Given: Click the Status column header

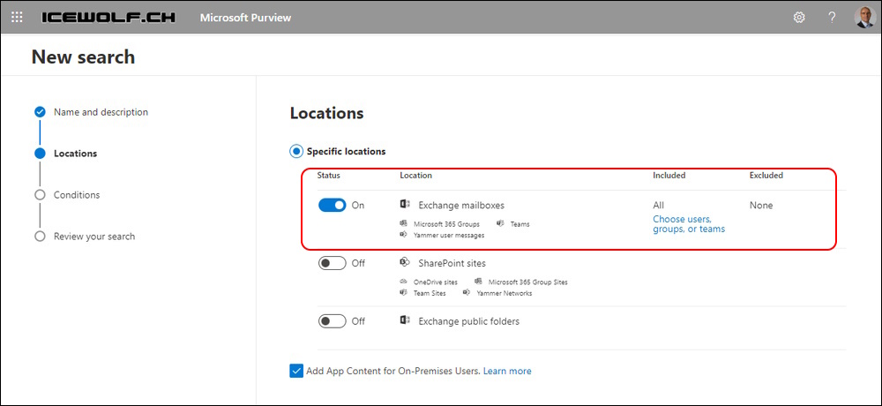Looking at the screenshot, I should (328, 176).
